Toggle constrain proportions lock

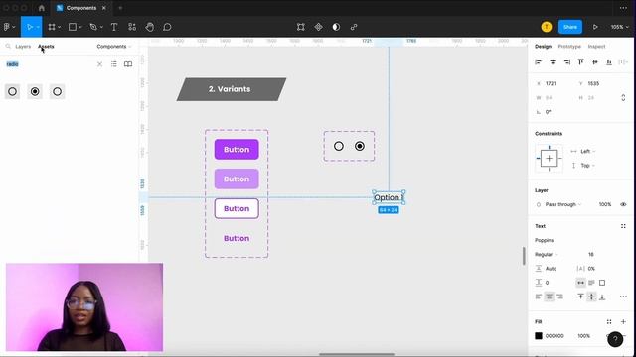coord(623,97)
